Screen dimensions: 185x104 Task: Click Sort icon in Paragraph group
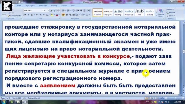click(85, 11)
